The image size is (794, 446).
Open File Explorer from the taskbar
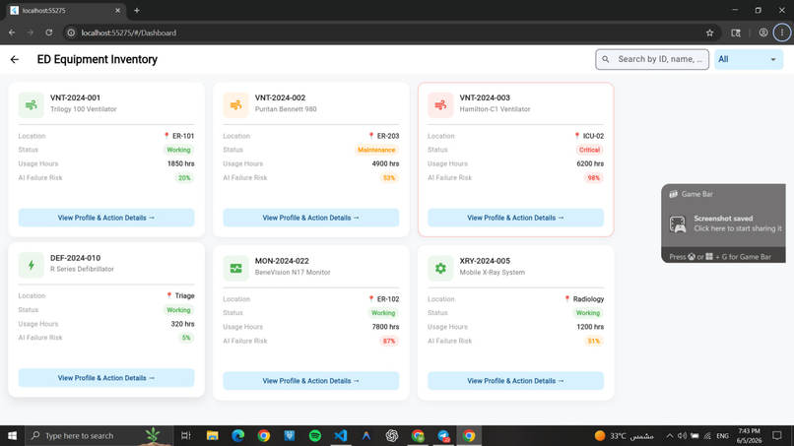[212, 435]
